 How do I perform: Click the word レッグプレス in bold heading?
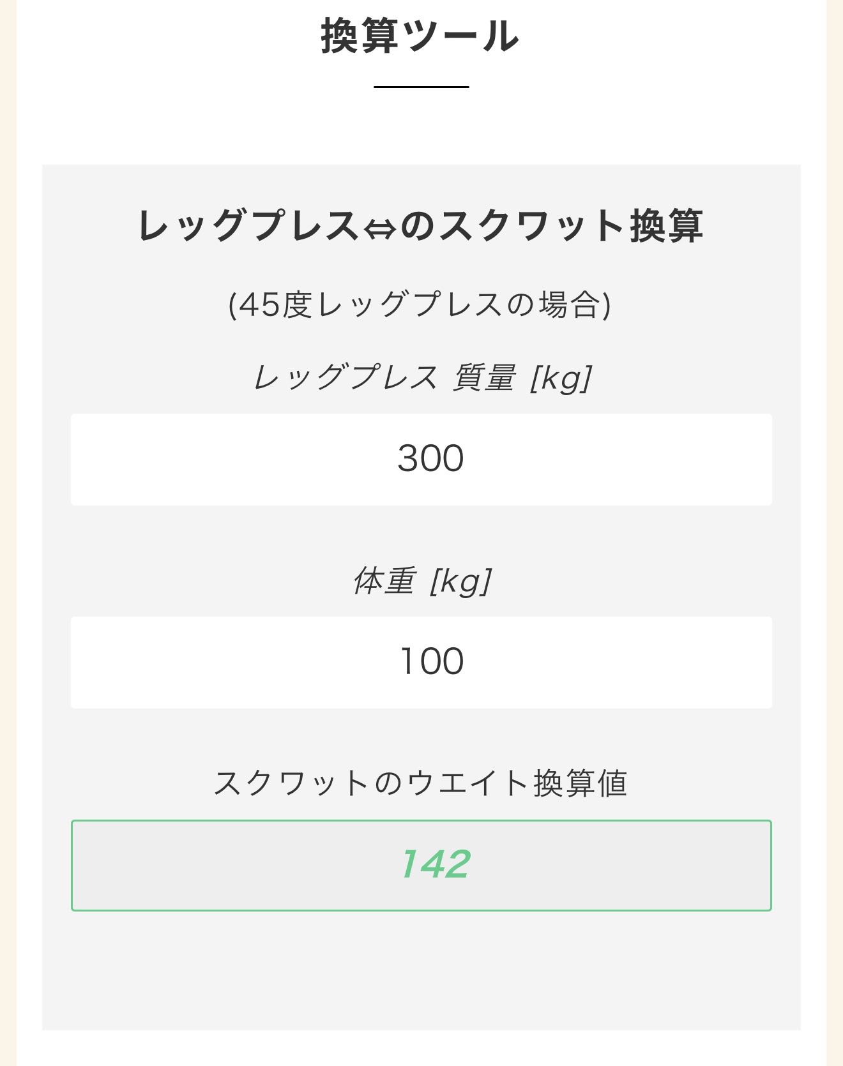pyautogui.click(x=248, y=226)
